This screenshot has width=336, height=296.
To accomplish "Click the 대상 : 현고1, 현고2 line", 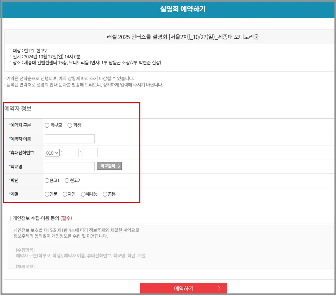I will coord(30,51).
